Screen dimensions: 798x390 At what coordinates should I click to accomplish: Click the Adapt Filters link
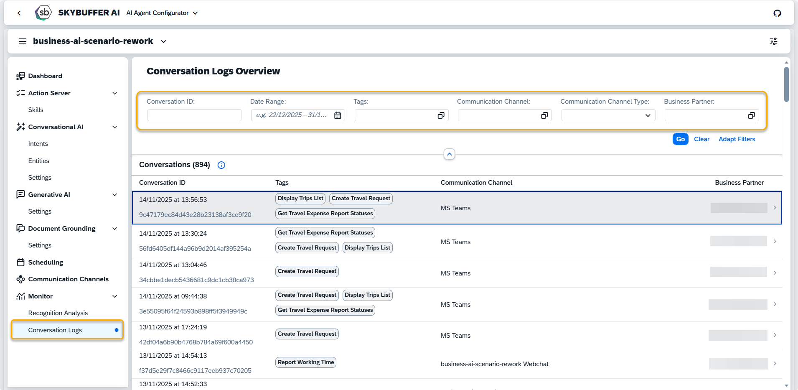click(x=737, y=139)
